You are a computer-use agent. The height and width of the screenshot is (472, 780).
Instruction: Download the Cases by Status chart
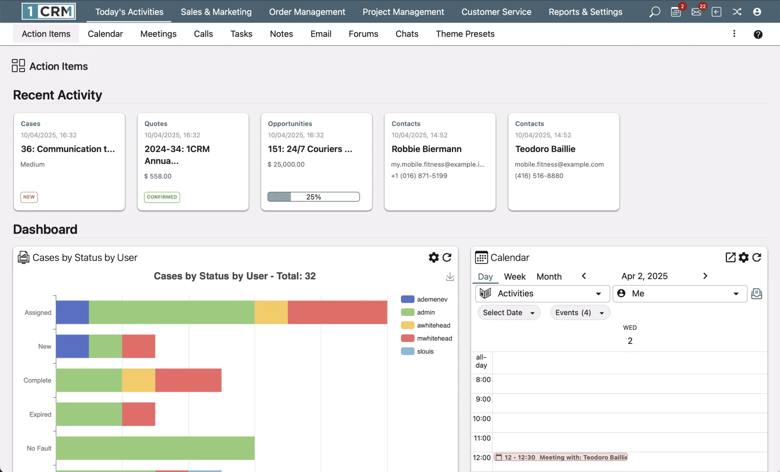[x=450, y=277]
